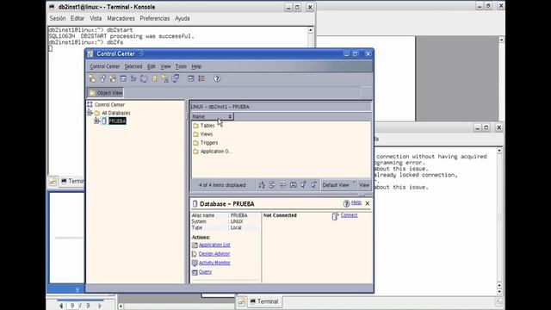
Task: Click the question-mark Help toolbar icon
Action: click(217, 78)
